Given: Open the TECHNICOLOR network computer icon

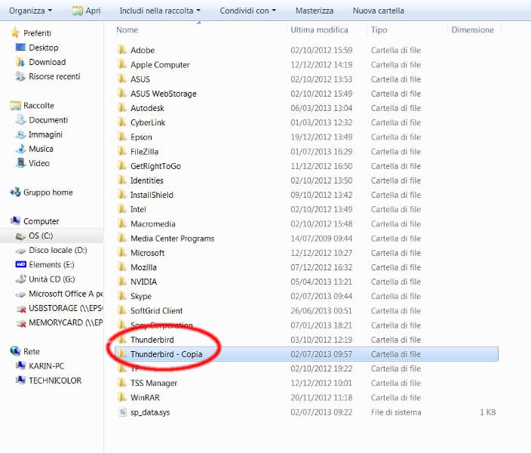Looking at the screenshot, I should [x=20, y=381].
